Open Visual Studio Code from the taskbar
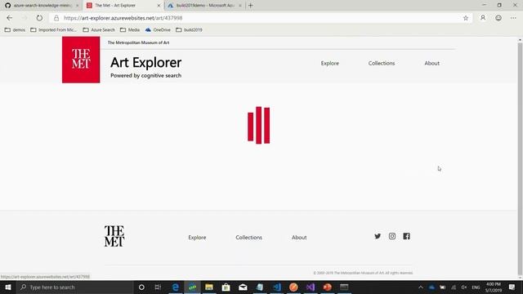 coord(276,287)
